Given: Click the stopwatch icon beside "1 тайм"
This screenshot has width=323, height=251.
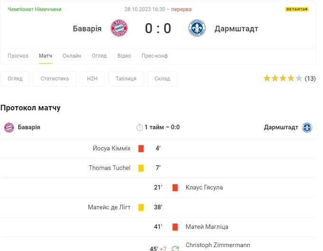Looking at the screenshot, I should click(x=140, y=128).
